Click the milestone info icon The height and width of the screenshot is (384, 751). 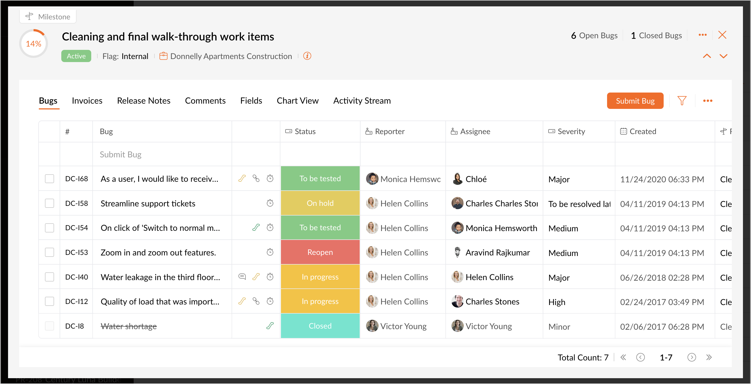[x=307, y=56]
